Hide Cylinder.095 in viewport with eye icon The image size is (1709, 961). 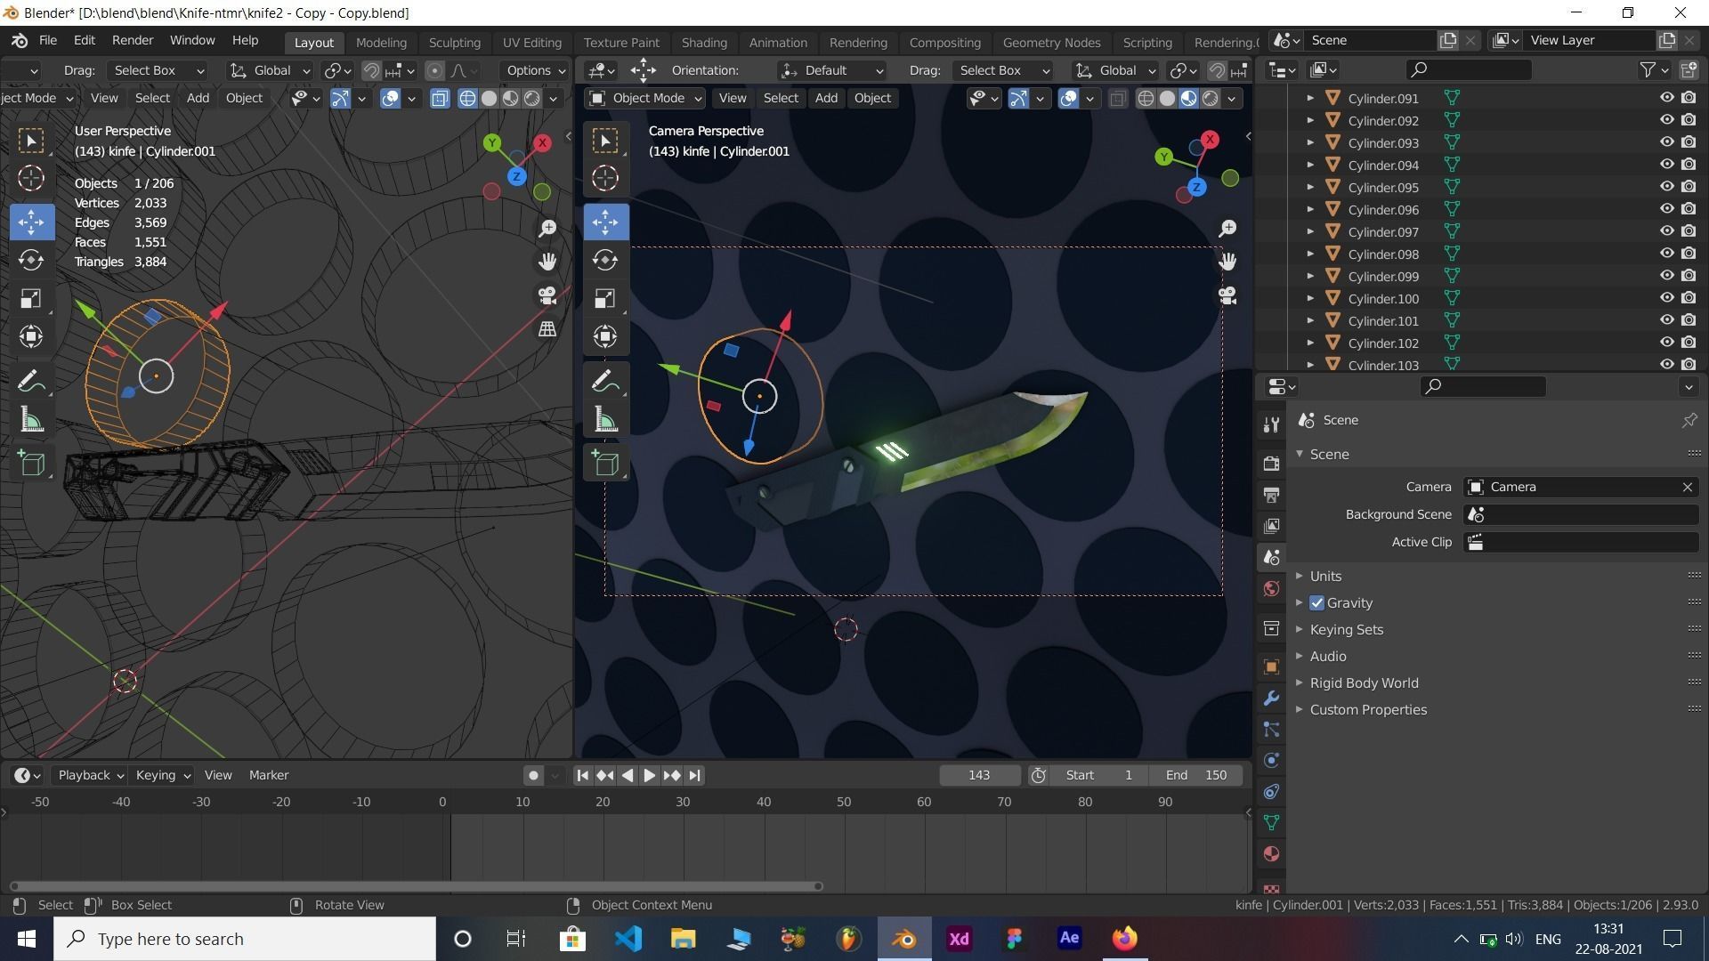pos(1666,187)
